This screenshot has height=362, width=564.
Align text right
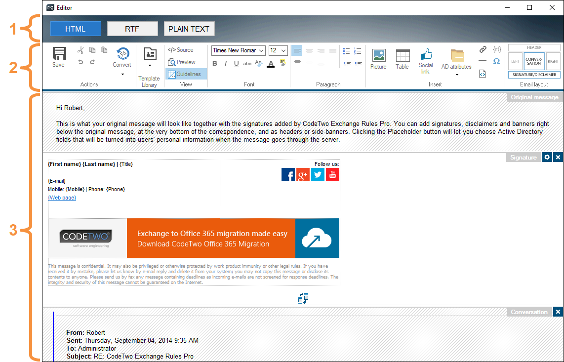pyautogui.click(x=321, y=51)
